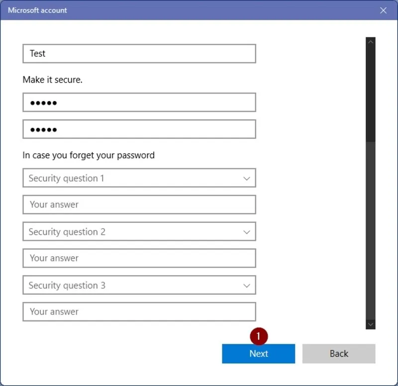This screenshot has width=398, height=386.
Task: Open the Security question 2 dropdown
Action: click(x=139, y=232)
